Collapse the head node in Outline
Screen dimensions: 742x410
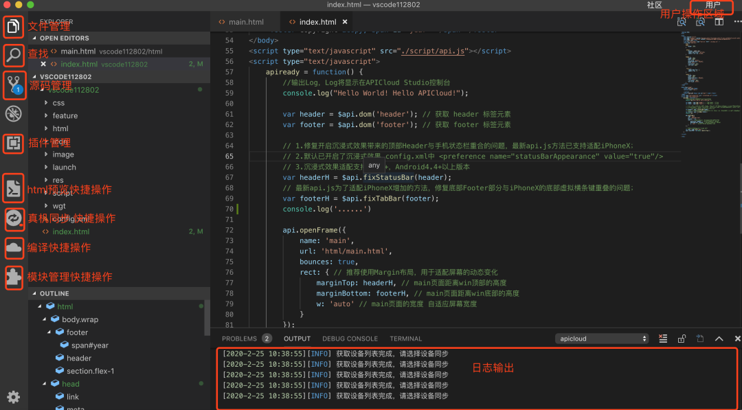point(45,383)
